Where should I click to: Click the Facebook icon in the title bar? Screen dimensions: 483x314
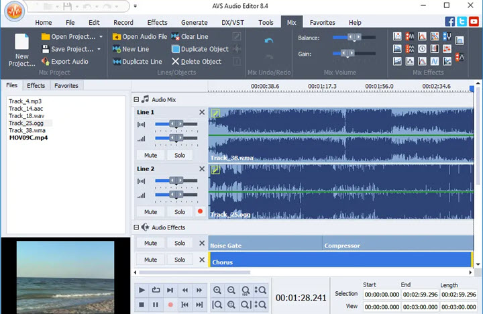click(450, 22)
